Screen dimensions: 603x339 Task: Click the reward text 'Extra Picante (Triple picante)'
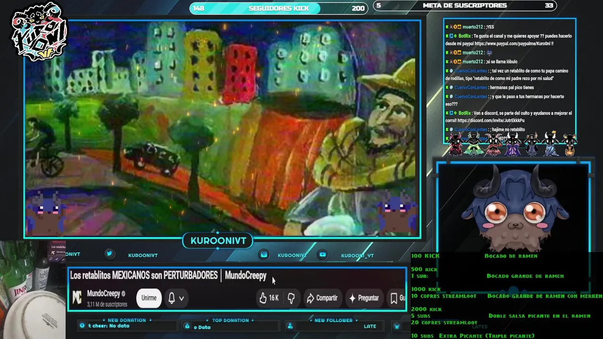point(487,336)
